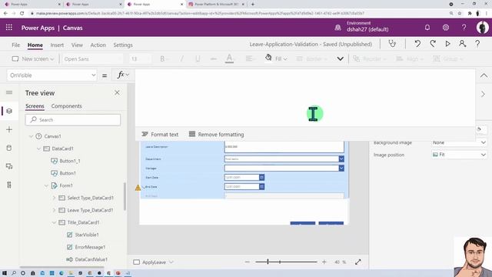Screen dimensions: 492x277
Task: Switch to the Screens tab
Action: coord(35,106)
